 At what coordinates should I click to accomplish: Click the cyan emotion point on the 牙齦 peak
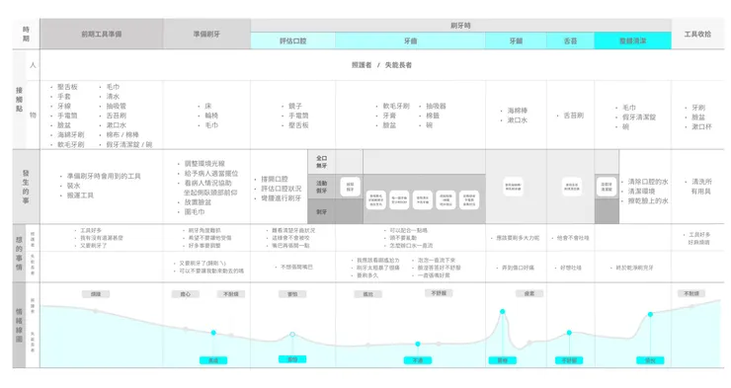point(503,311)
